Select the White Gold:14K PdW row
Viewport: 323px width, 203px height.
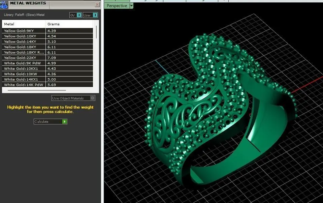pyautogui.click(x=47, y=84)
